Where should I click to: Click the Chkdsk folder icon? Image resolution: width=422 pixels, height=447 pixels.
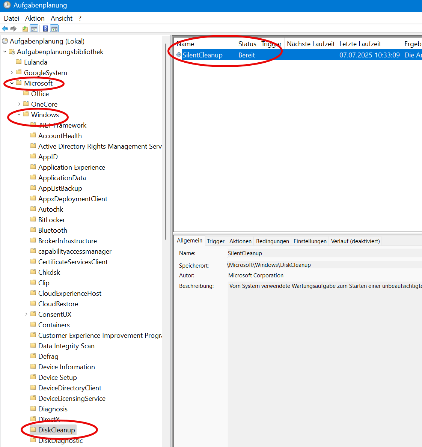pos(33,272)
